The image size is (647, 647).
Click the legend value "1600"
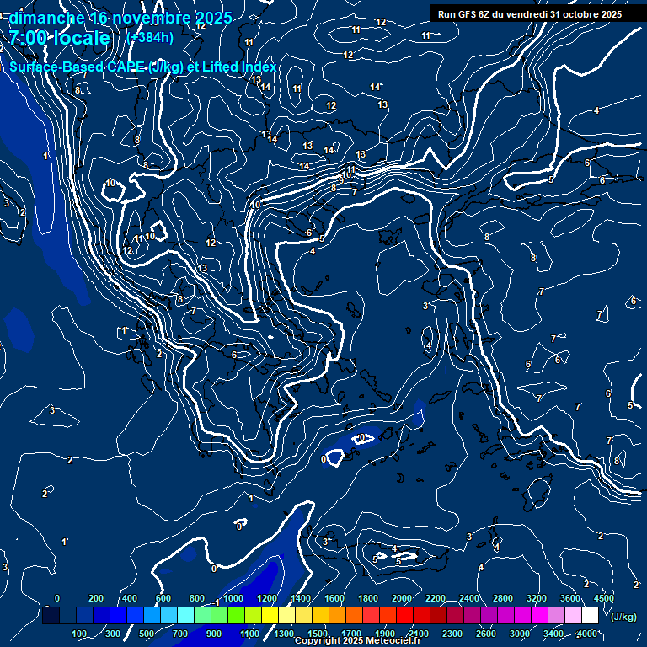(334, 598)
